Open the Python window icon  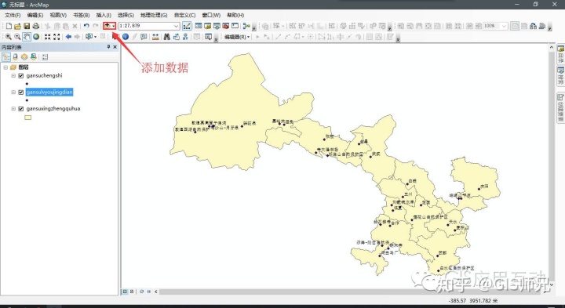(235, 26)
